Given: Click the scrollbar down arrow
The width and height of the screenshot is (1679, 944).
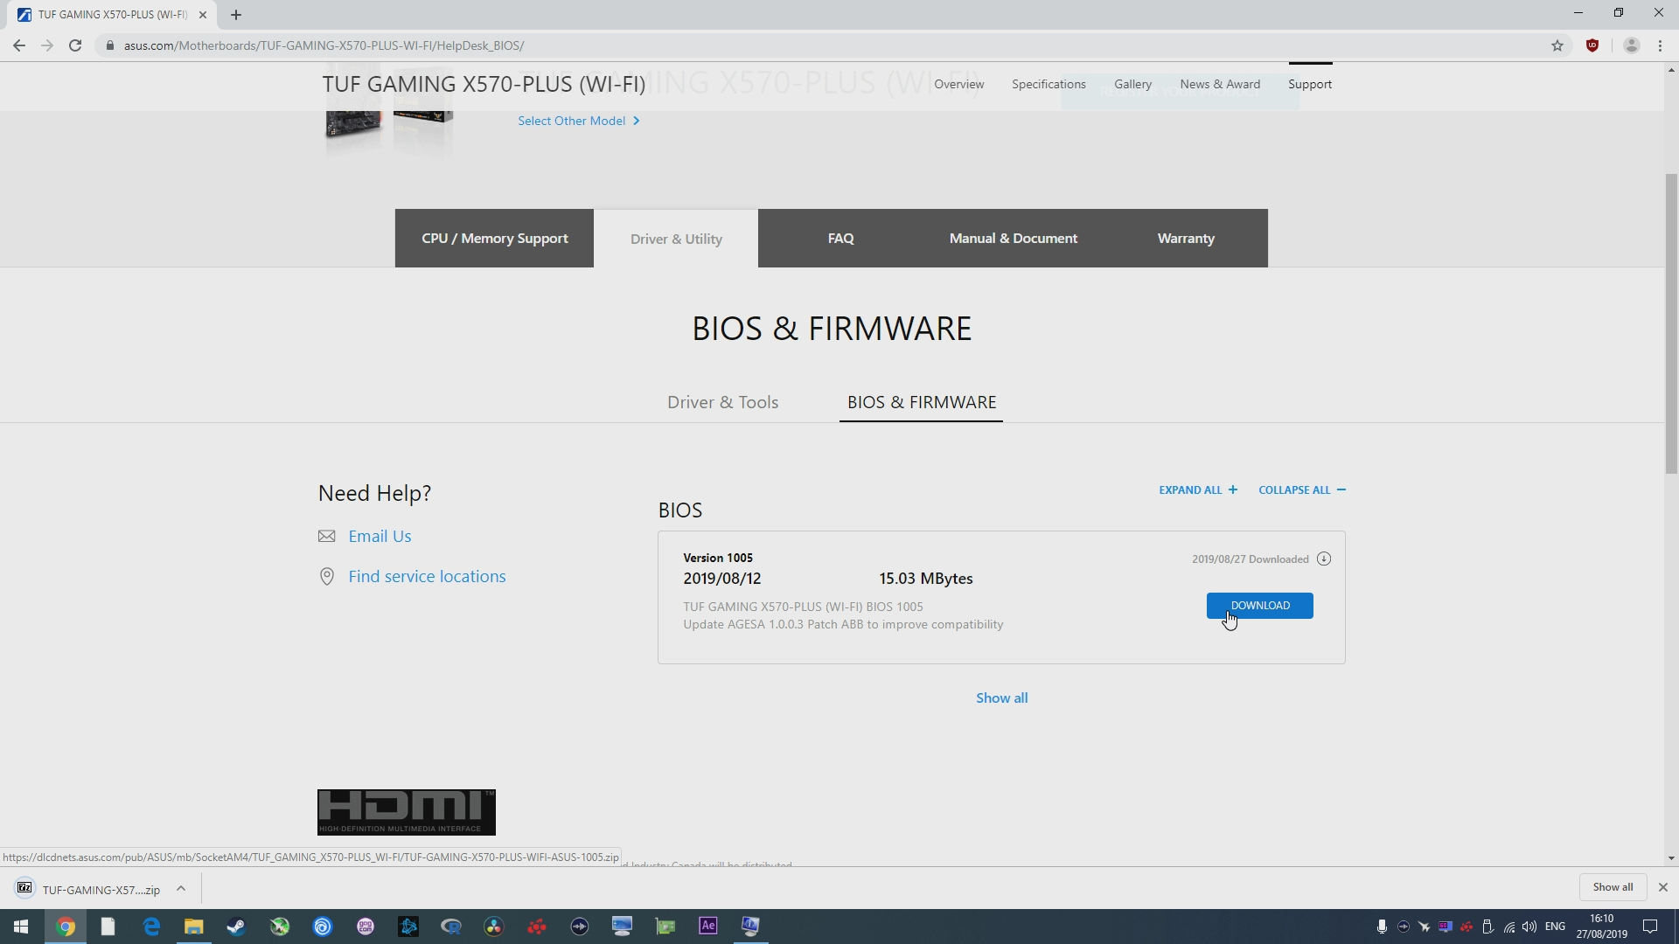Looking at the screenshot, I should click(x=1671, y=858).
